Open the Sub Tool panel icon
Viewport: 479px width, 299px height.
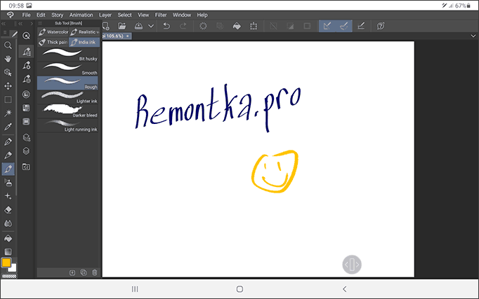[26, 51]
